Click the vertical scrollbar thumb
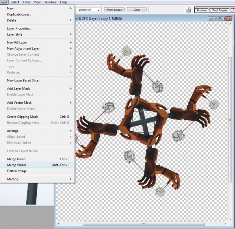 230,120
